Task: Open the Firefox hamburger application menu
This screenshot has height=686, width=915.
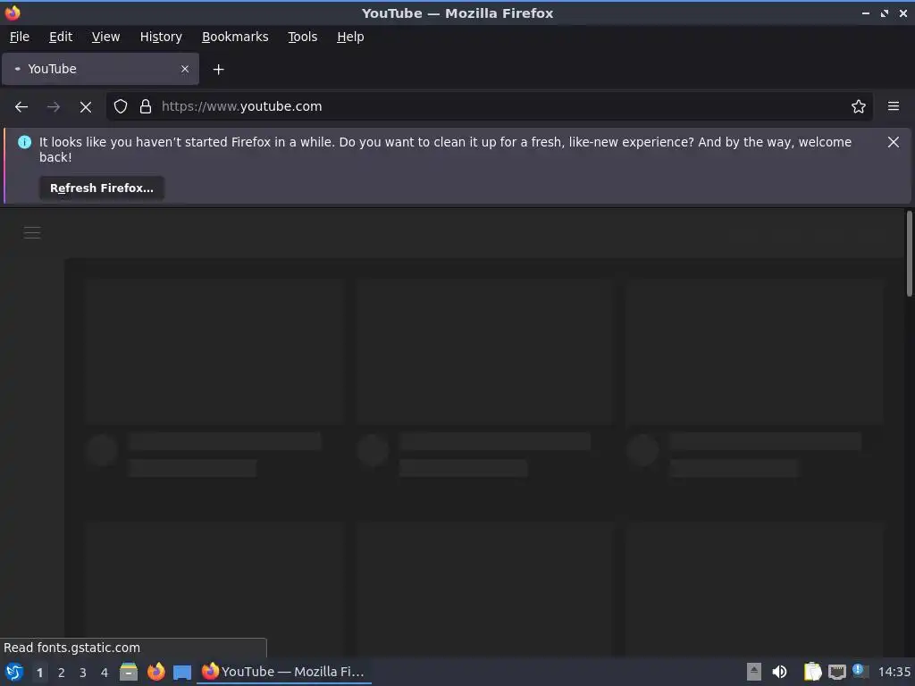Action: (x=893, y=106)
